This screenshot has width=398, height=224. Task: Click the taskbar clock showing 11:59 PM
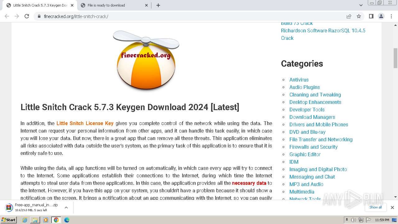pyautogui.click(x=382, y=220)
